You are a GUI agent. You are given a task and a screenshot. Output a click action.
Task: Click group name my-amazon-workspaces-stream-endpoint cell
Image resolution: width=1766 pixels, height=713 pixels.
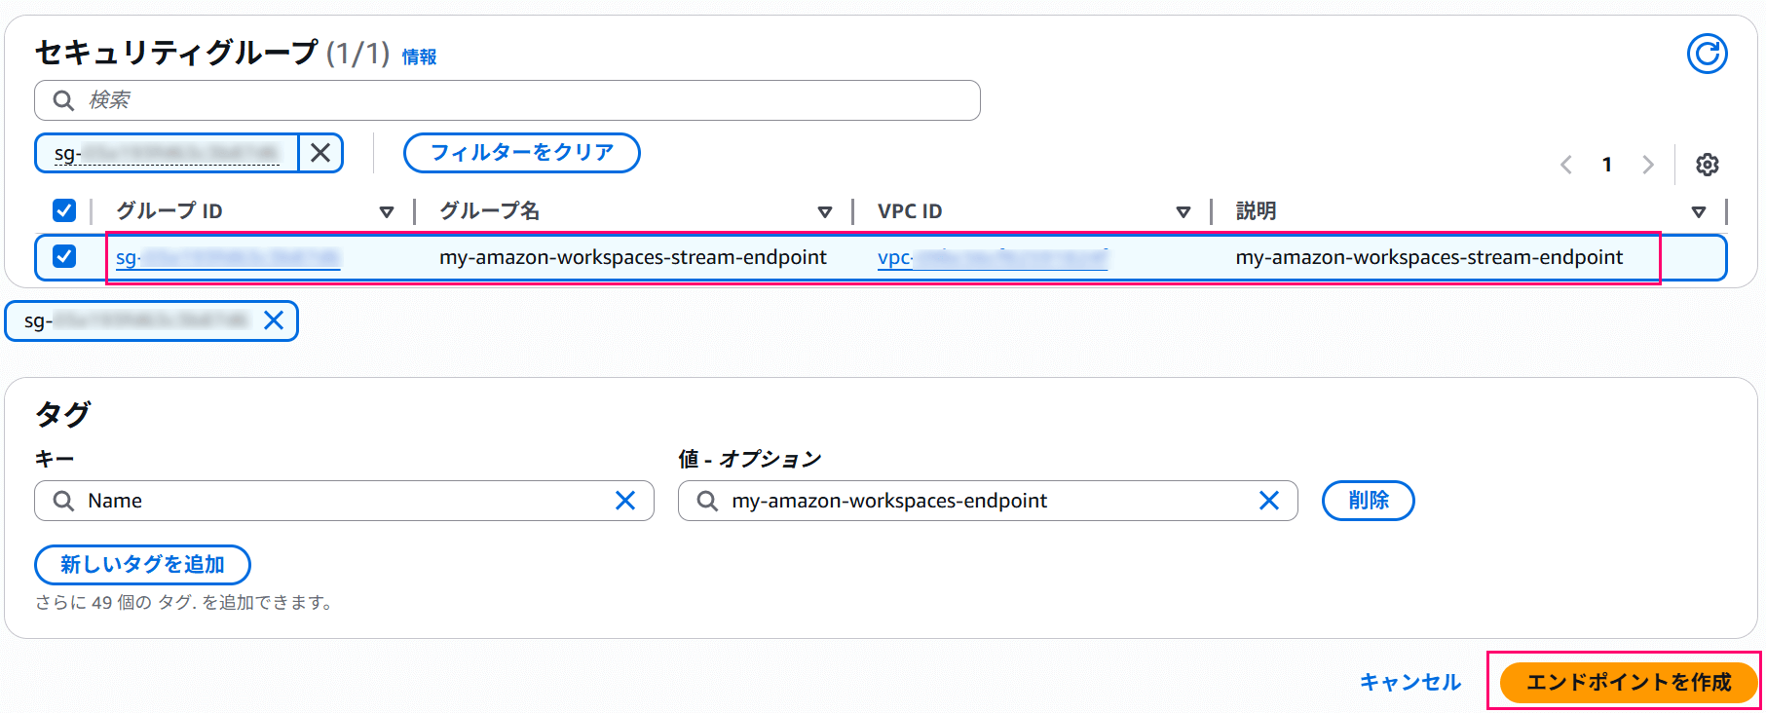(633, 257)
